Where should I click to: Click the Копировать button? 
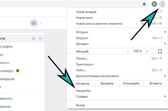pos(131,83)
